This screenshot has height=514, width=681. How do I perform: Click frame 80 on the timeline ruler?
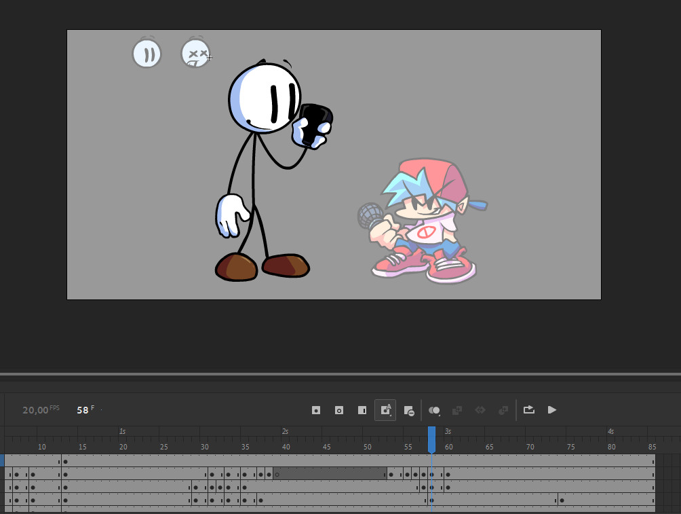[x=611, y=447]
